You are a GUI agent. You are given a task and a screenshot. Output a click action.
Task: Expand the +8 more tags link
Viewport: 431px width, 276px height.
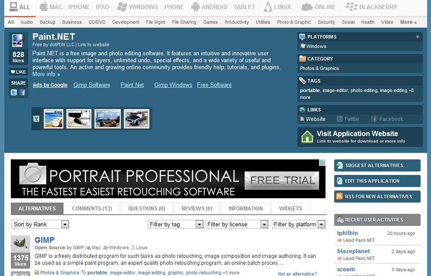point(357,94)
